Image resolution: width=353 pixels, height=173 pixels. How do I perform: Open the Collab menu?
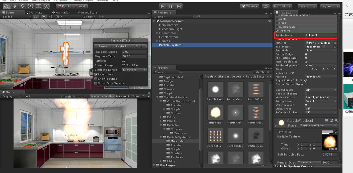(x=249, y=6)
